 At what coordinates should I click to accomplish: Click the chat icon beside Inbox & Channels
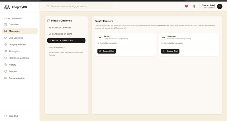point(48,21)
